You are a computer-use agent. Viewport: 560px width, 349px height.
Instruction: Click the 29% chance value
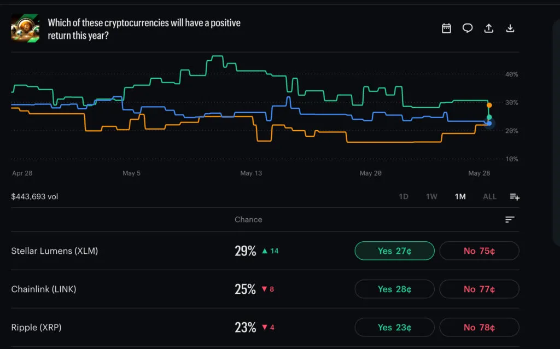246,251
